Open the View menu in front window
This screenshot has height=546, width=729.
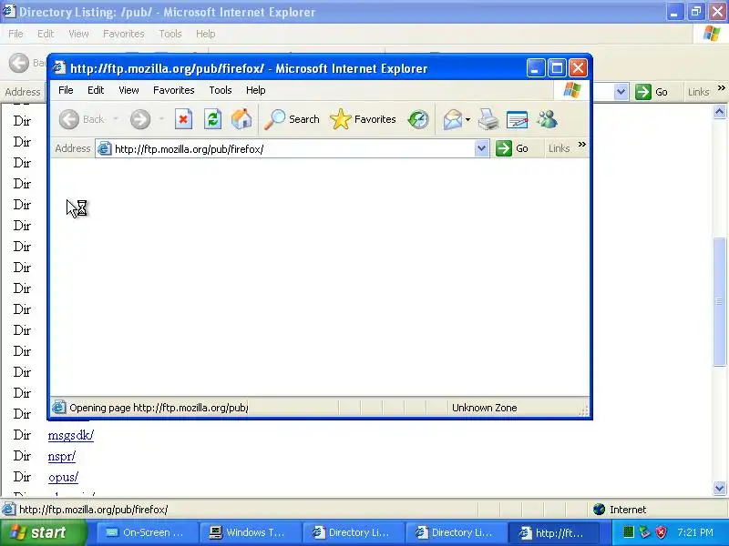pyautogui.click(x=128, y=90)
